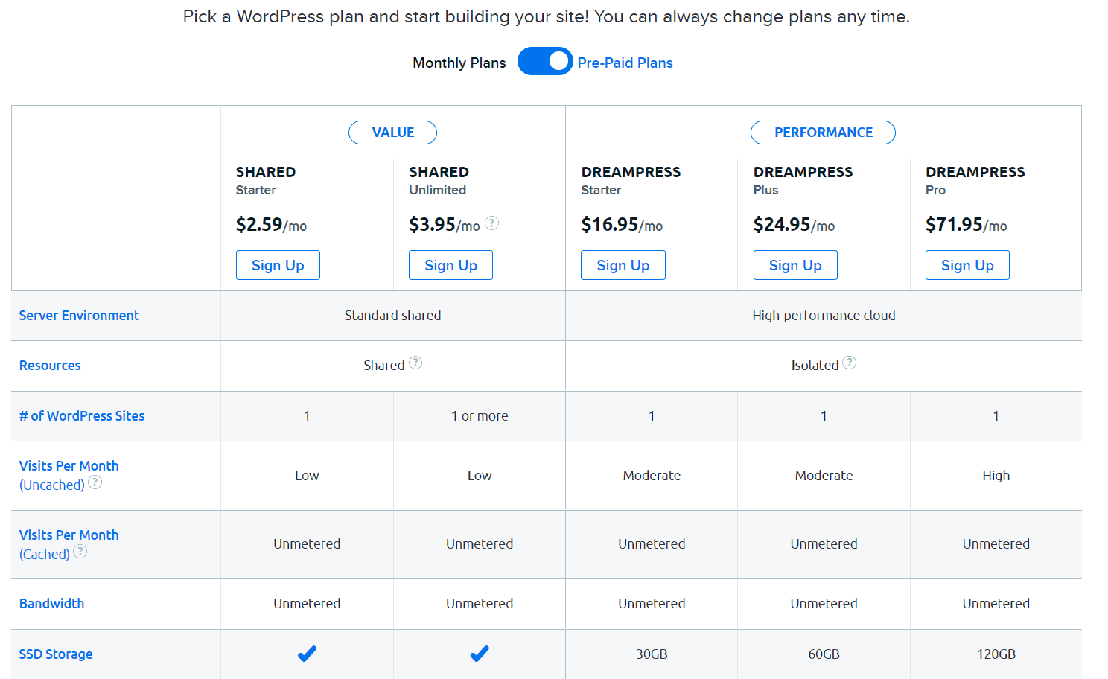Screen dimensions: 1108x679
Task: Click help icon beside Shared resources
Action: click(x=415, y=363)
